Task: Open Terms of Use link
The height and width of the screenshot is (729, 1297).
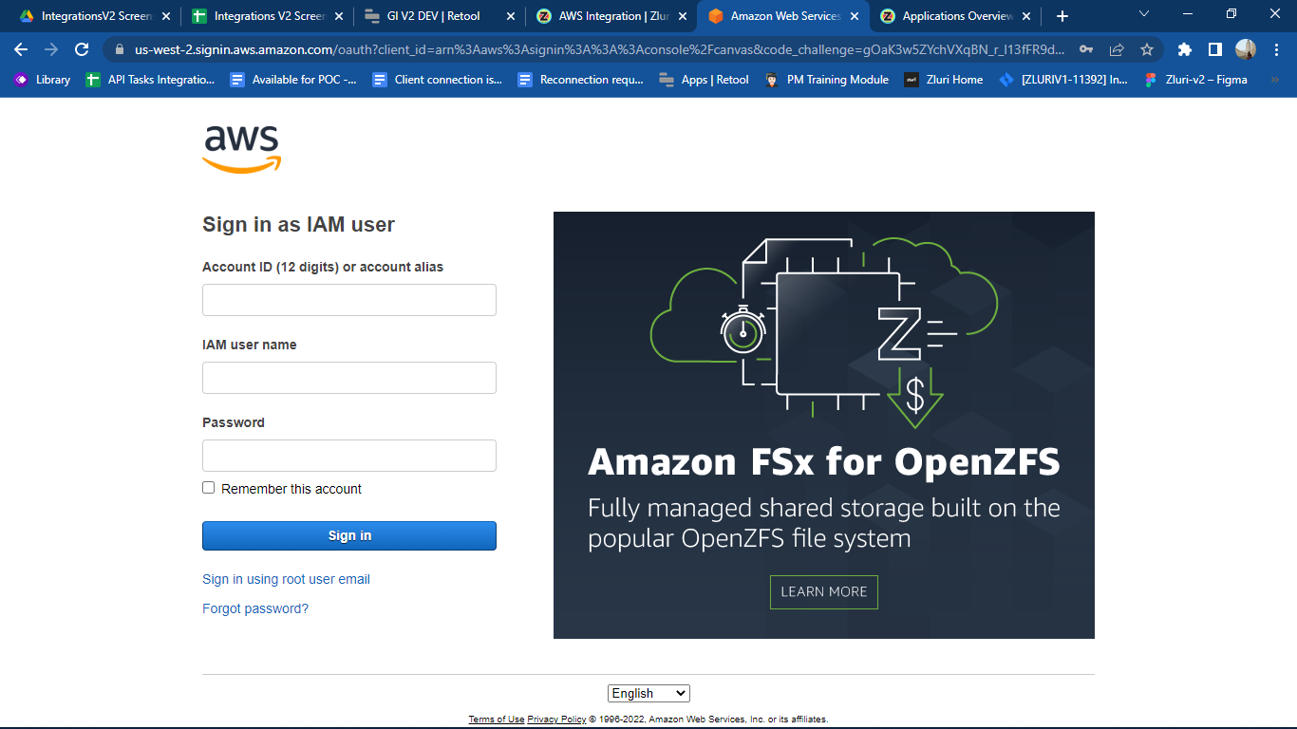Action: (x=497, y=720)
